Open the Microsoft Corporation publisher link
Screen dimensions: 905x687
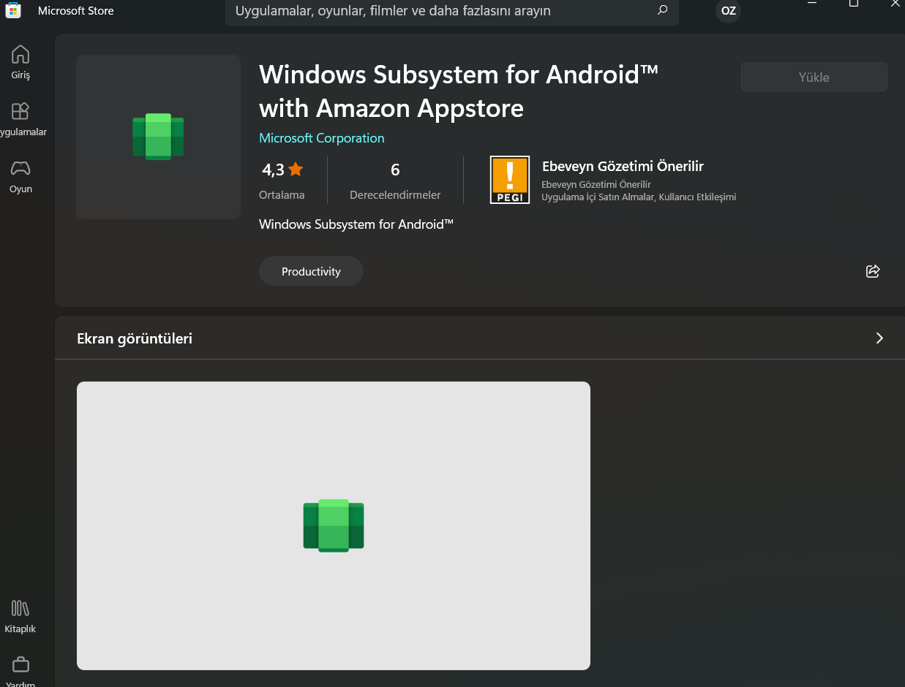click(x=321, y=138)
